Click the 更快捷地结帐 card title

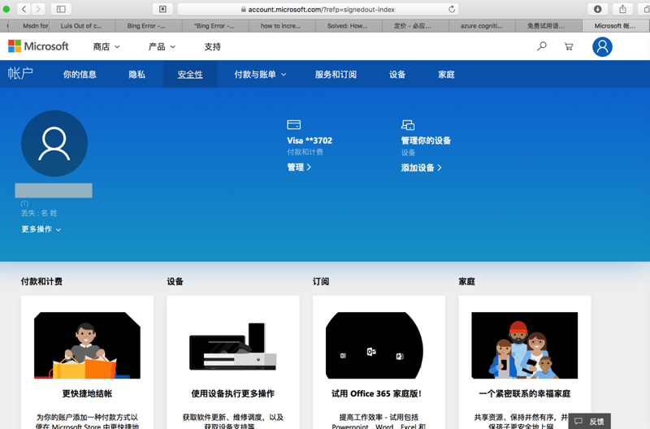[x=87, y=394]
